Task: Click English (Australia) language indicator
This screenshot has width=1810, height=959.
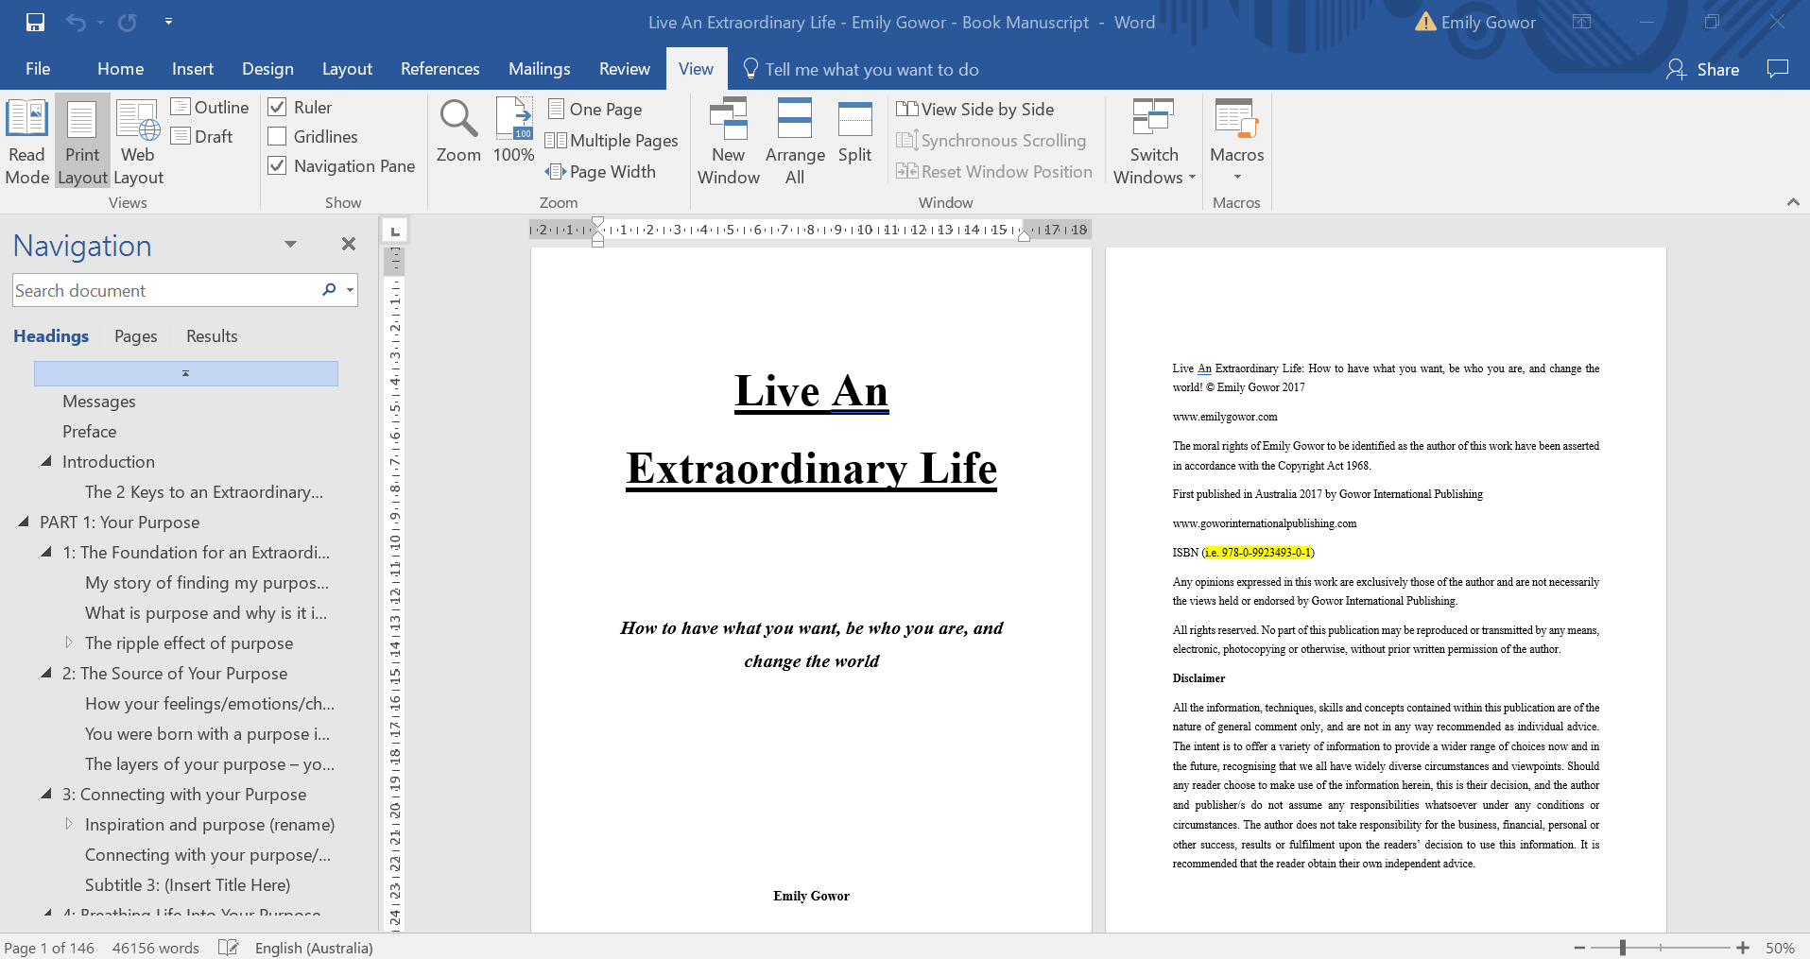Action: (x=314, y=948)
